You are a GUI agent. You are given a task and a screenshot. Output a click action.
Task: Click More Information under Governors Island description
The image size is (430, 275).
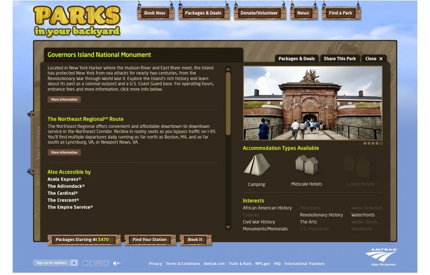[64, 99]
